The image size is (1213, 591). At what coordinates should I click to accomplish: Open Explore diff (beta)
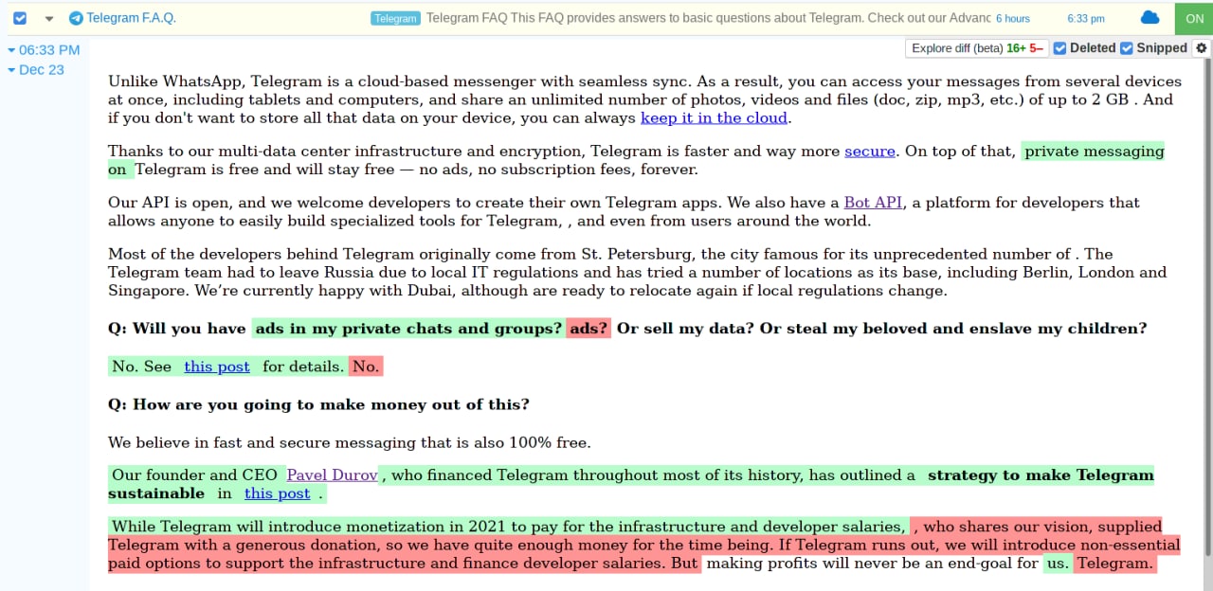[976, 48]
